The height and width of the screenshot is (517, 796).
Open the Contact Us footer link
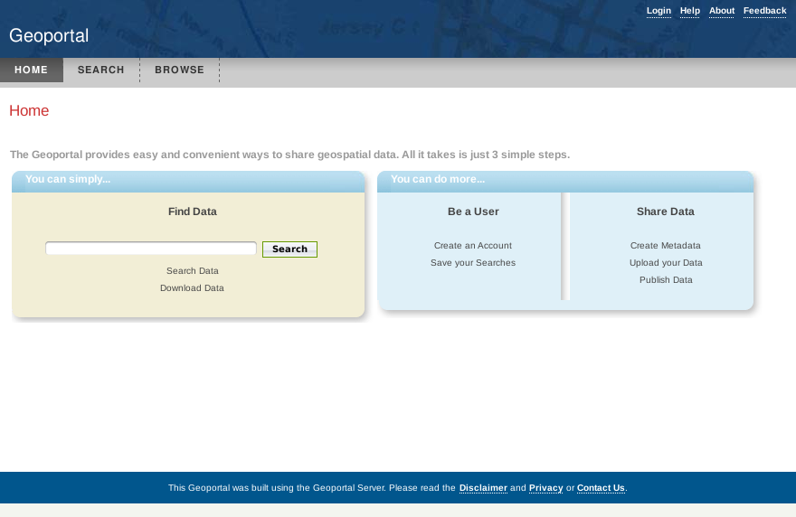pos(601,488)
